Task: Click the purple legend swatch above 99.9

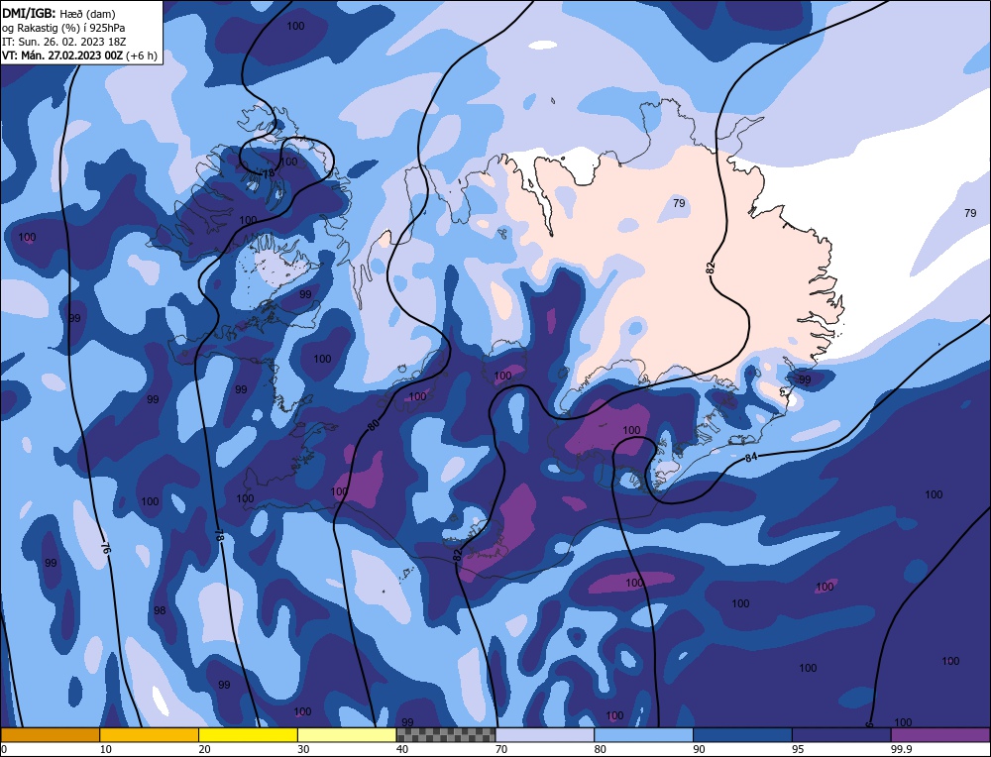Action: [940, 734]
